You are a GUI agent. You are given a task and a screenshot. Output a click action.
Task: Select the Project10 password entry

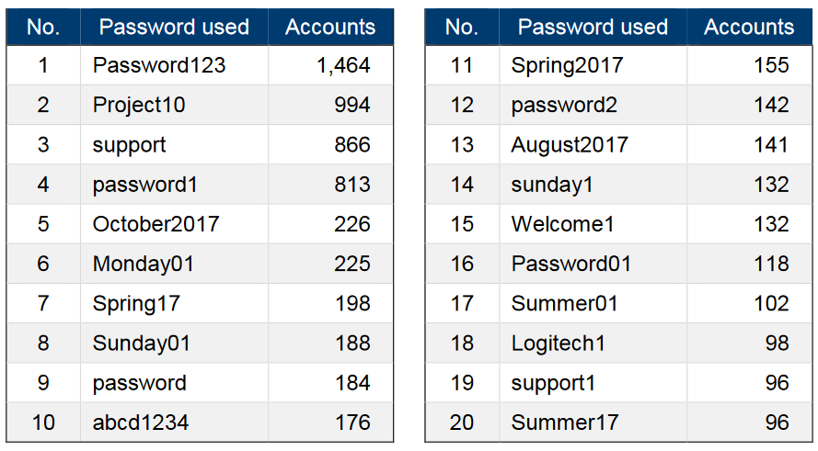click(x=139, y=105)
